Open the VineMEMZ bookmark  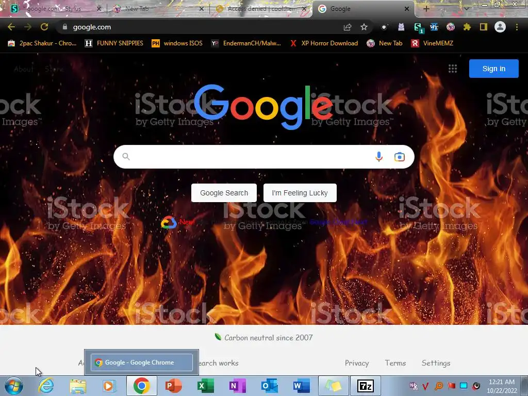coord(433,43)
